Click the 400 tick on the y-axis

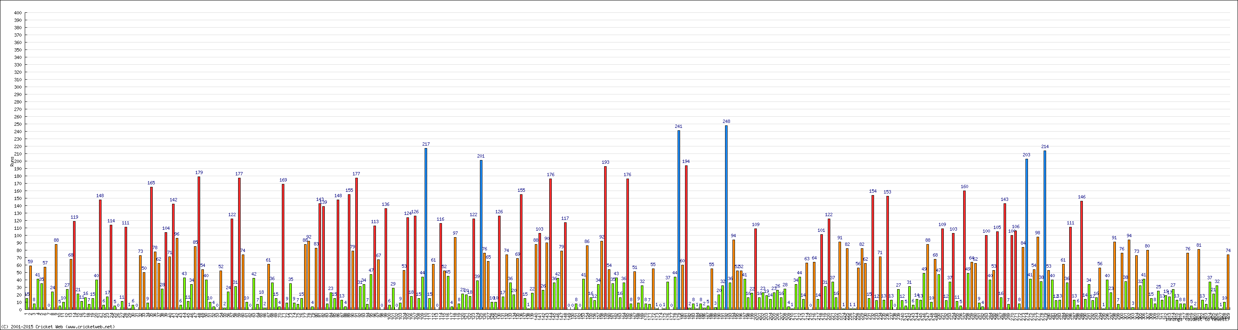click(x=17, y=13)
